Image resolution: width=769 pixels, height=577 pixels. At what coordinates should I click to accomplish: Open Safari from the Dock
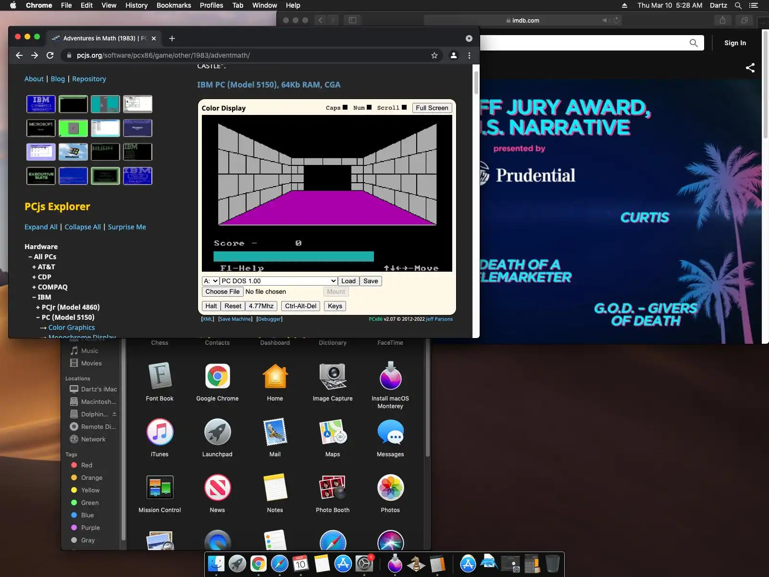[x=280, y=564]
